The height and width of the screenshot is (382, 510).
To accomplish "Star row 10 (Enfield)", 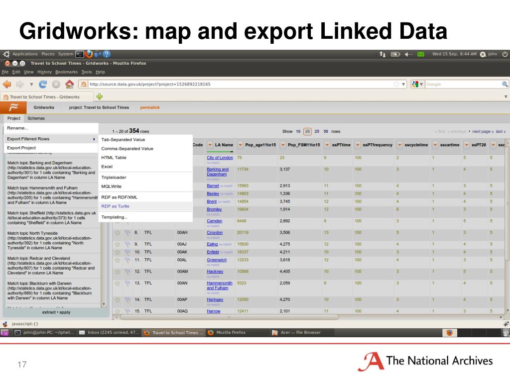I will [118, 252].
